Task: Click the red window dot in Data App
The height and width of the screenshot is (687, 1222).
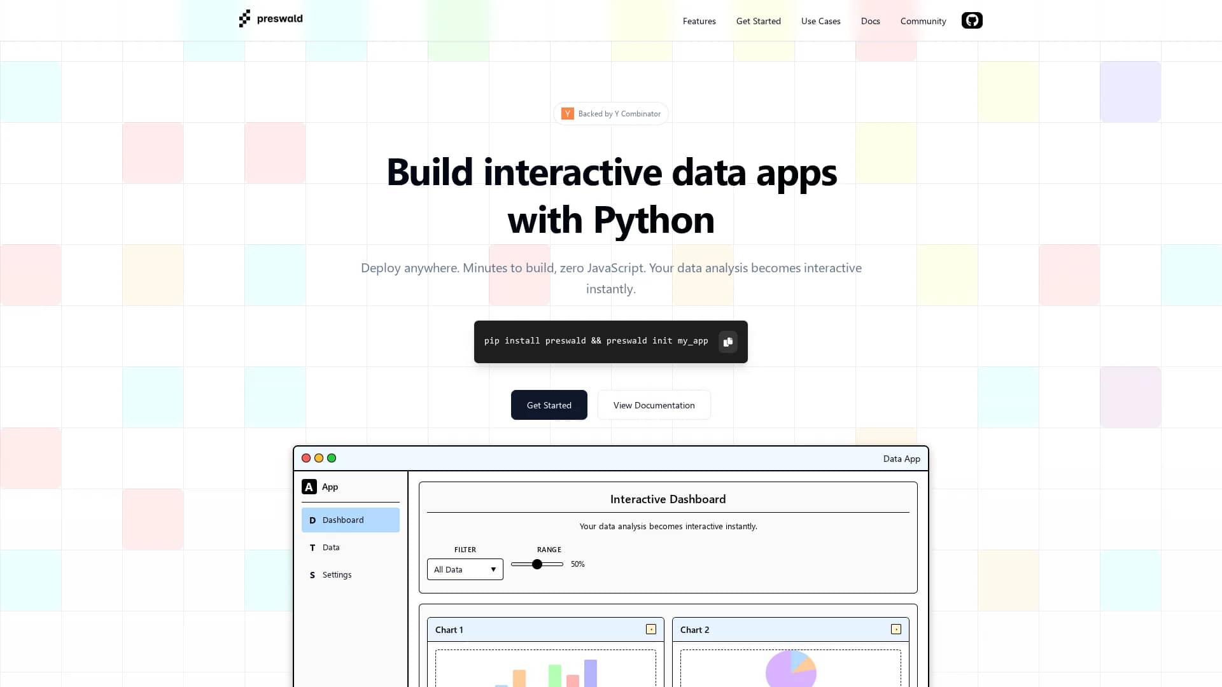Action: [x=306, y=458]
